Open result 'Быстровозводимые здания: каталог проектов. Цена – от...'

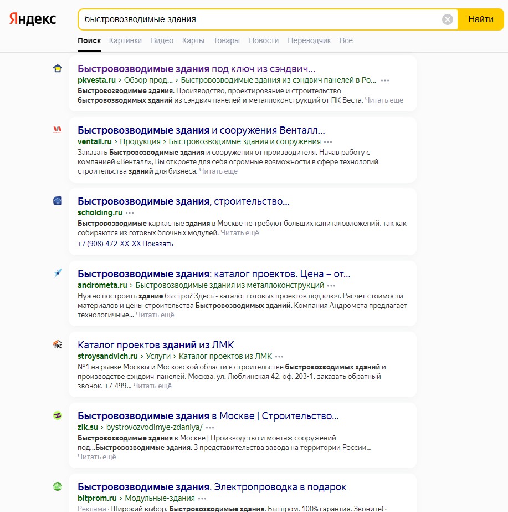tap(214, 273)
